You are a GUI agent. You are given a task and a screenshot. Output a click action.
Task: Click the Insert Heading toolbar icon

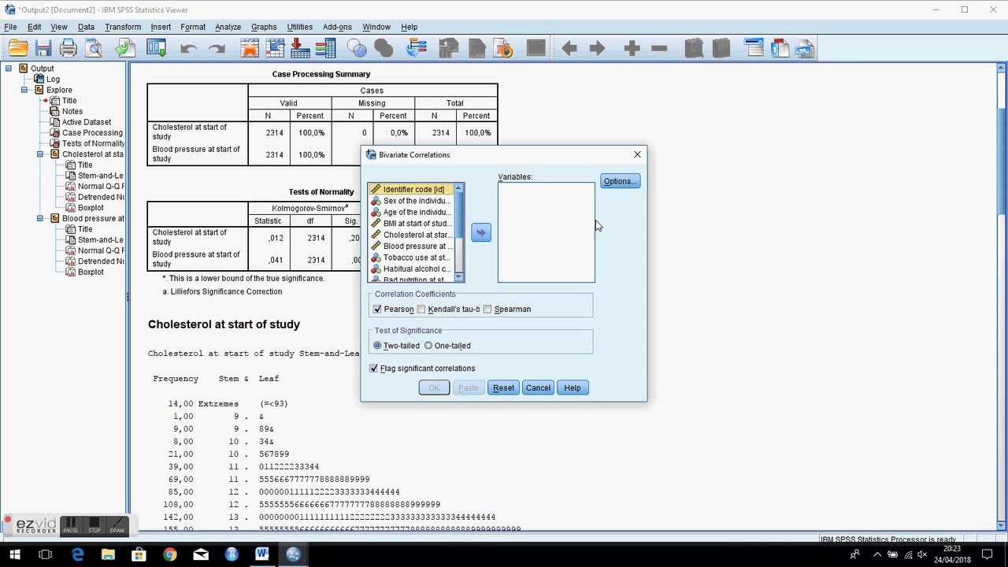(x=754, y=49)
